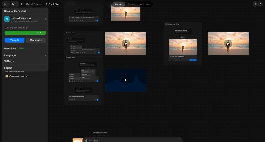Click the audio icon above Add audio thumbnail
Screen dimensions: 265x142
[x=182, y=37]
